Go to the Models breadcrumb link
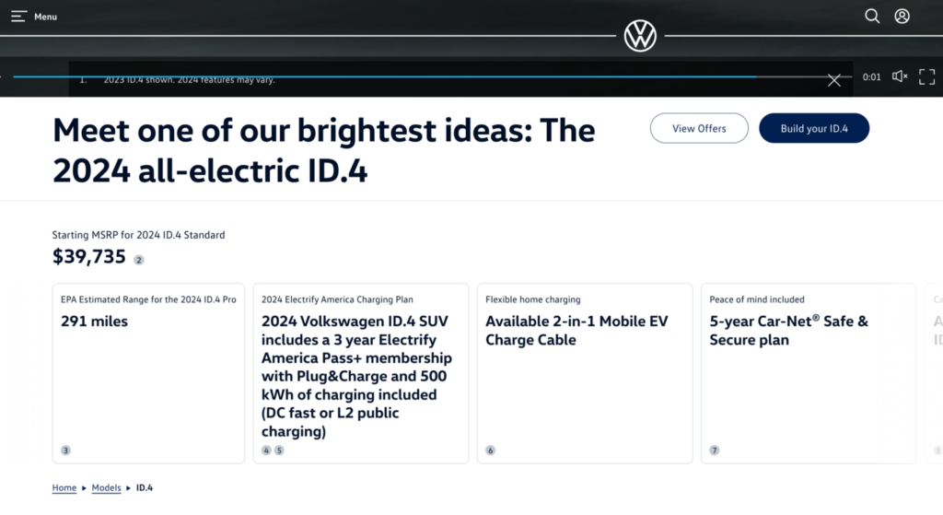The height and width of the screenshot is (515, 943). 106,487
